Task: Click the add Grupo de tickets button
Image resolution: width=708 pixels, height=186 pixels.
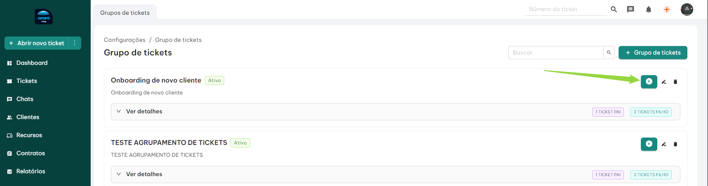Action: coord(653,53)
